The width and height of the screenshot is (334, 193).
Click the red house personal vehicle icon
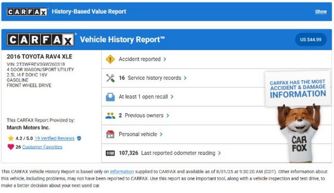pos(110,134)
